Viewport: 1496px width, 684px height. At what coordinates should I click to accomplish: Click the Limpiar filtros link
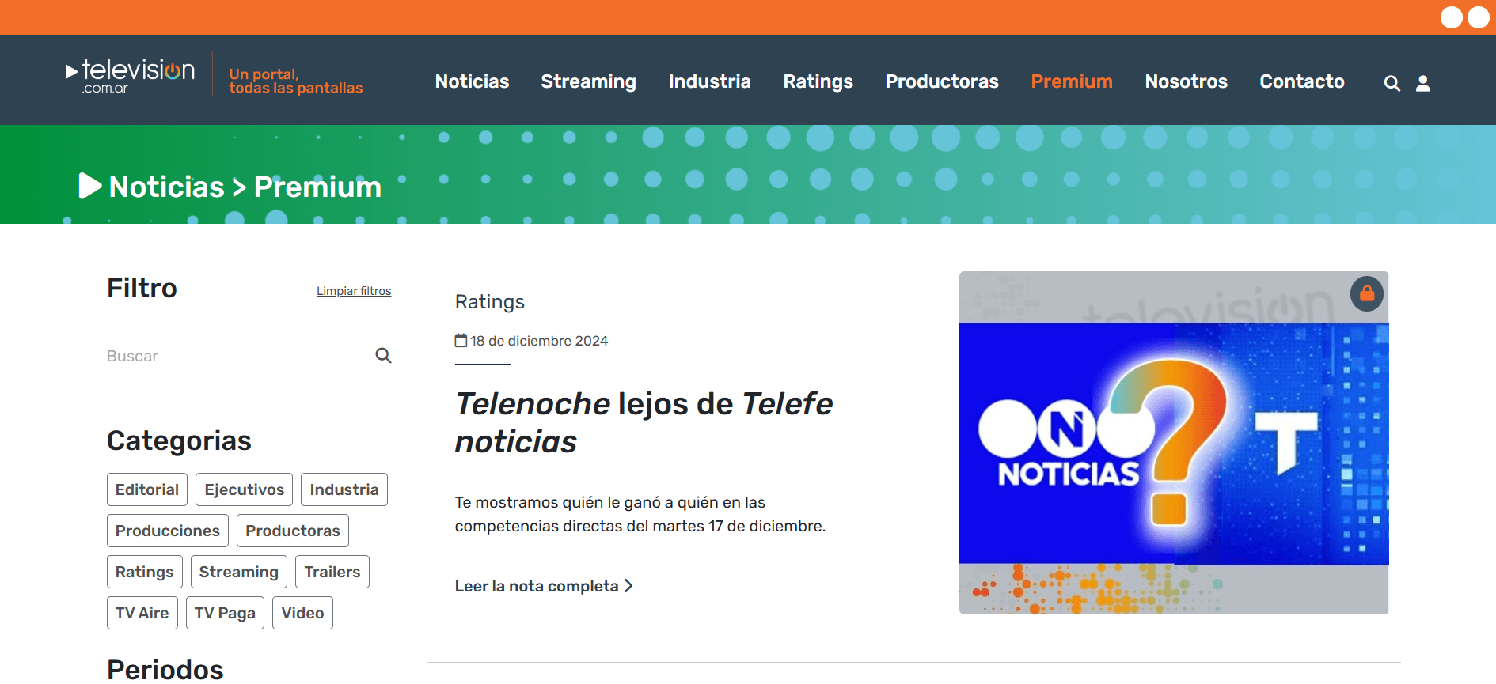[x=354, y=291]
